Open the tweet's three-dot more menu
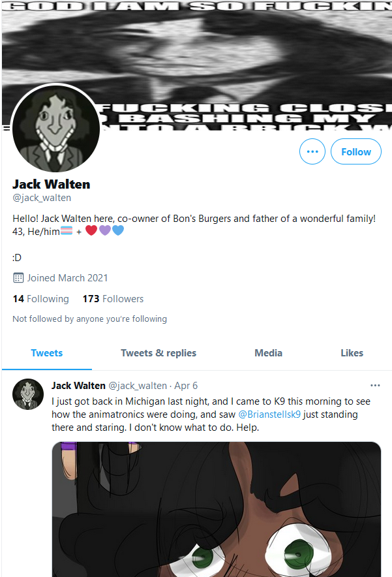The width and height of the screenshot is (392, 577). click(x=375, y=385)
